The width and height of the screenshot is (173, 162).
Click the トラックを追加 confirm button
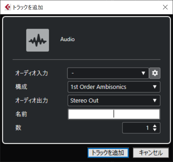(108, 153)
